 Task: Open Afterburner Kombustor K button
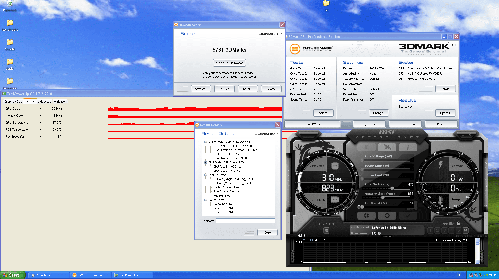(x=366, y=148)
